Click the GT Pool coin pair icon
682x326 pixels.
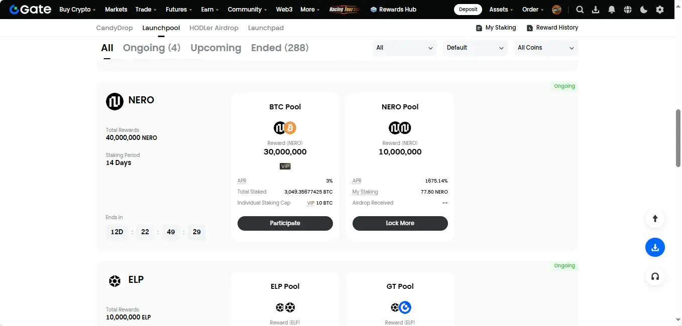401,307
